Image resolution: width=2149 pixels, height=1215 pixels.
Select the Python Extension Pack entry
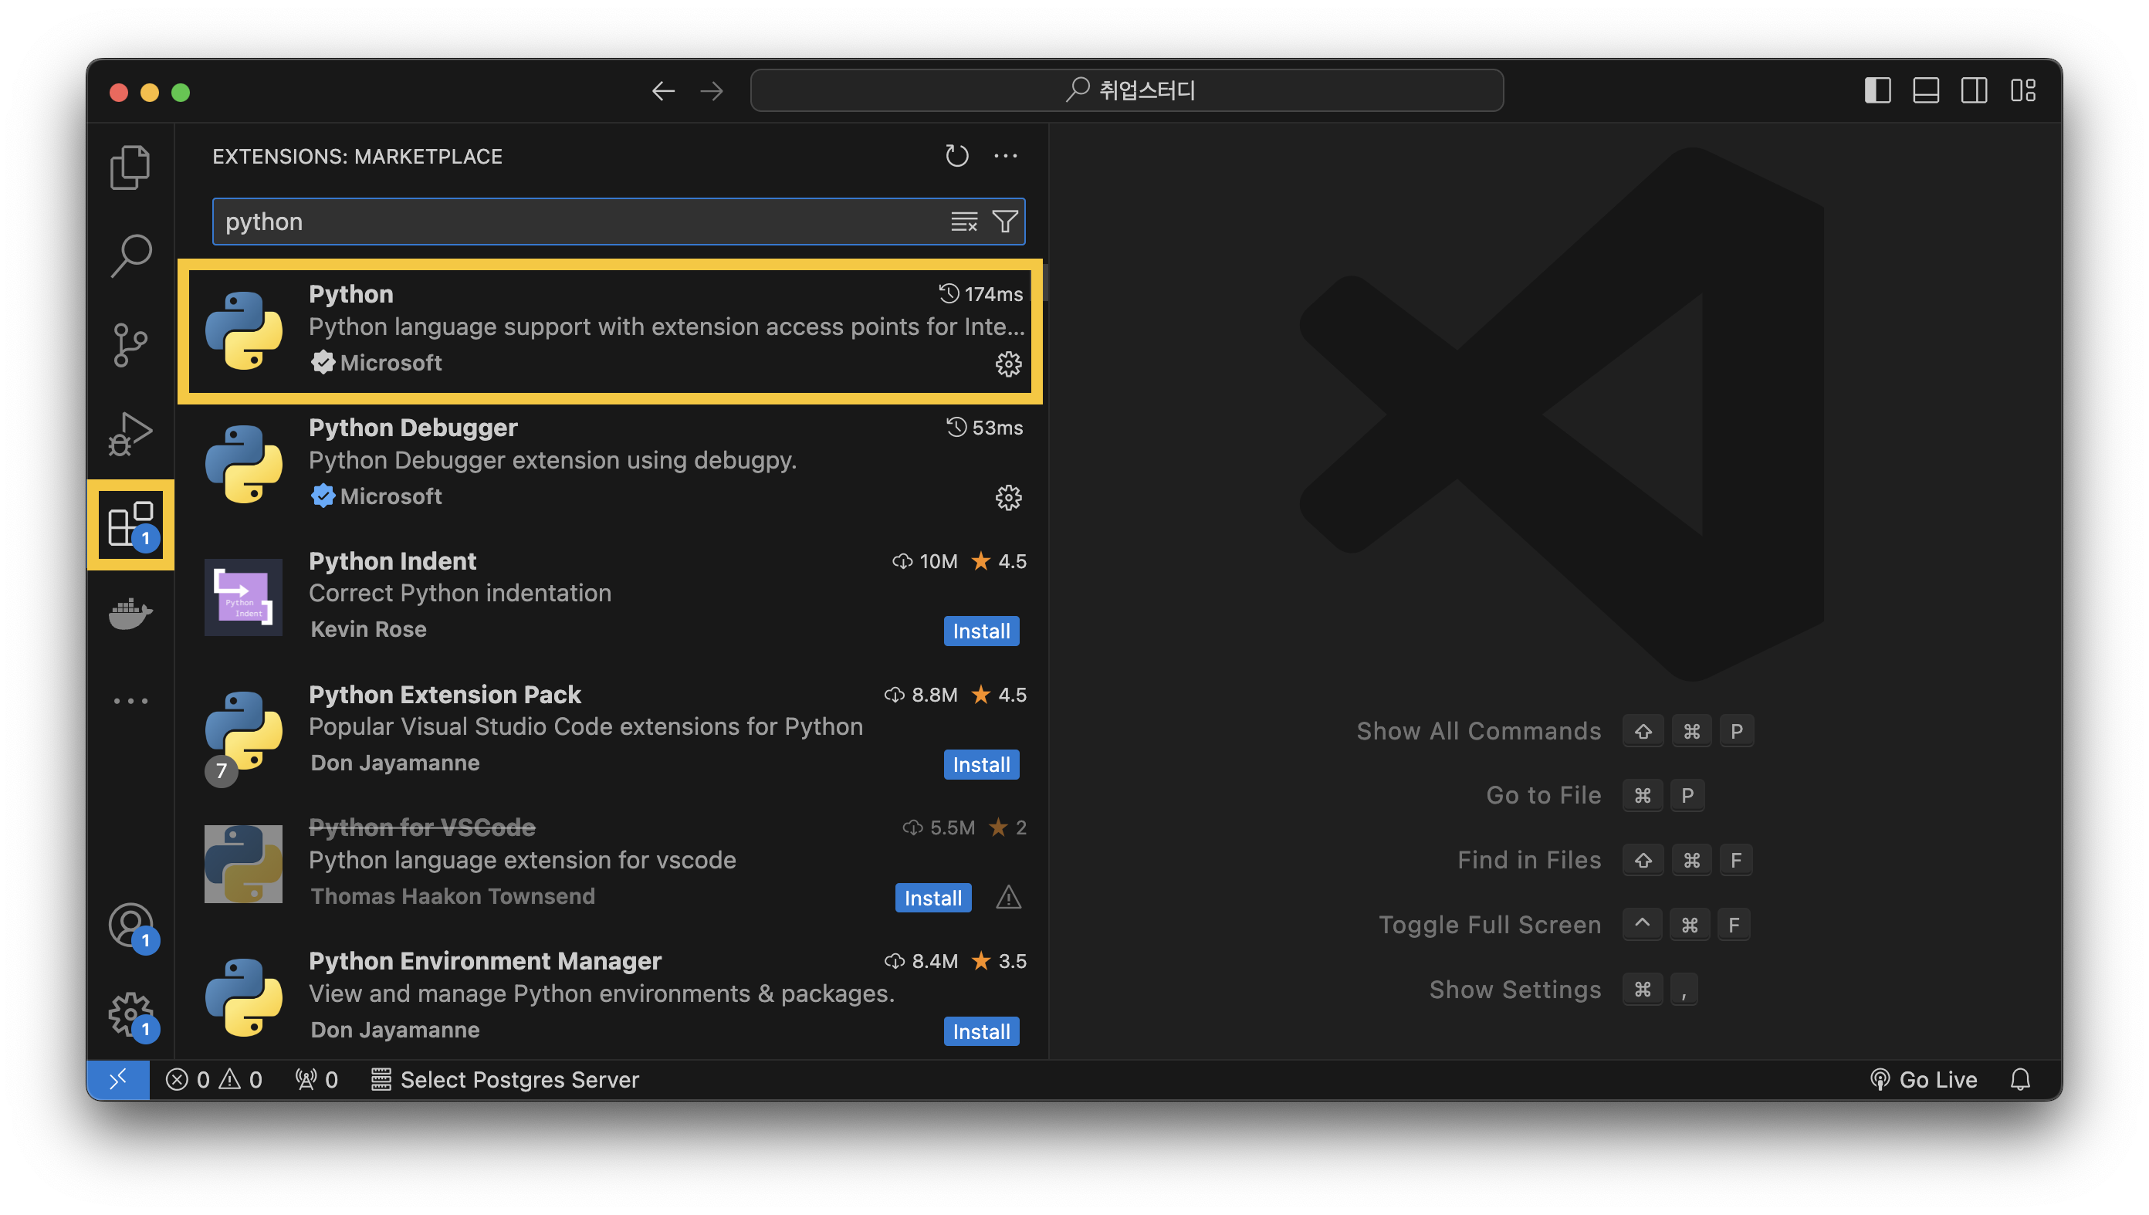611,731
